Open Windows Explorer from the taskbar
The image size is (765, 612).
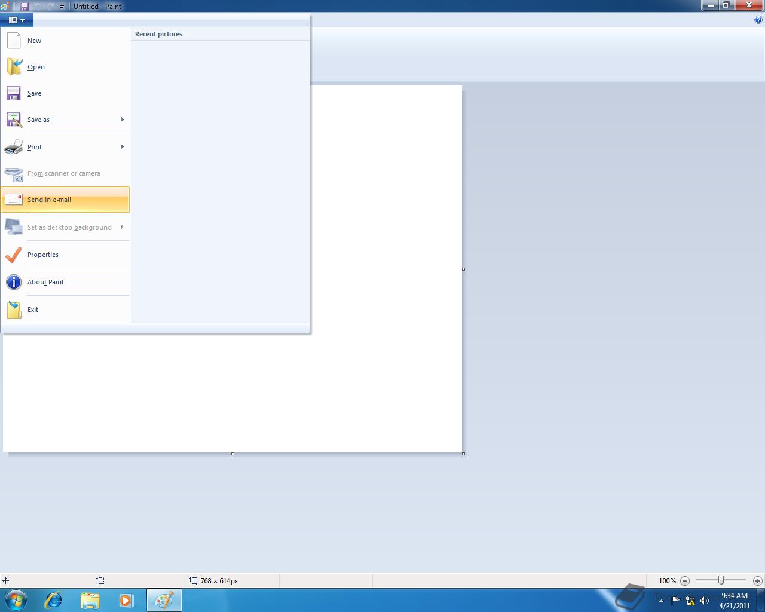tap(90, 600)
